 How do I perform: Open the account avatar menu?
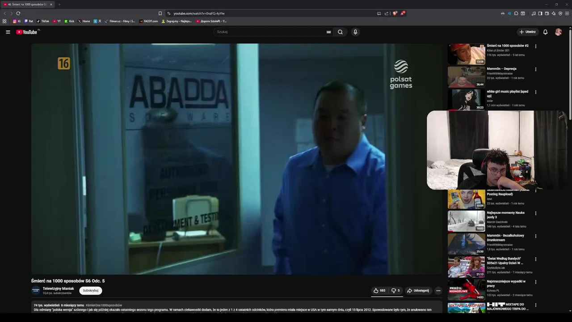tap(558, 32)
